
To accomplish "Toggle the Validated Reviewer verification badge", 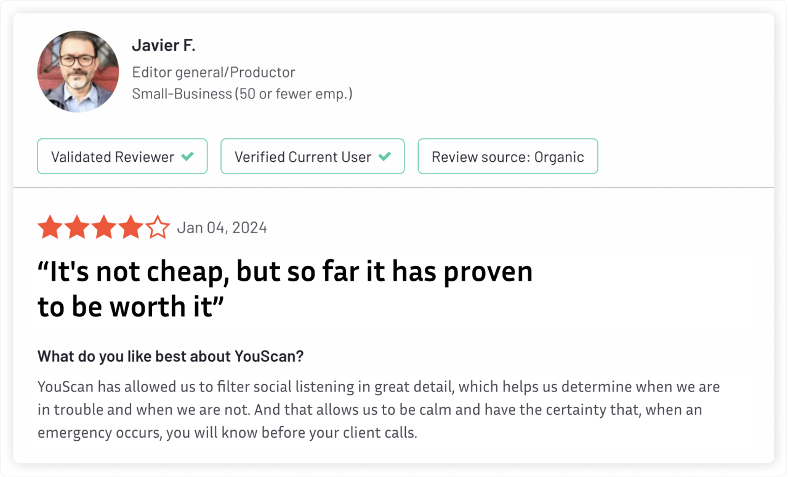I will [122, 156].
